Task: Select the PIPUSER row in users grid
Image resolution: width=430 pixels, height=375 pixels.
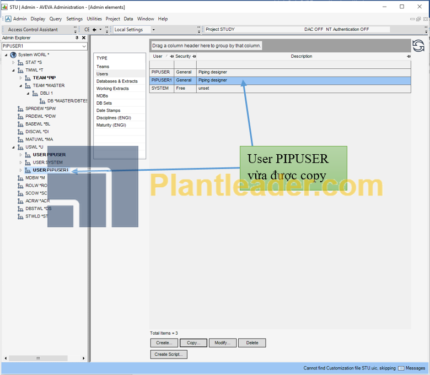Action: 280,72
